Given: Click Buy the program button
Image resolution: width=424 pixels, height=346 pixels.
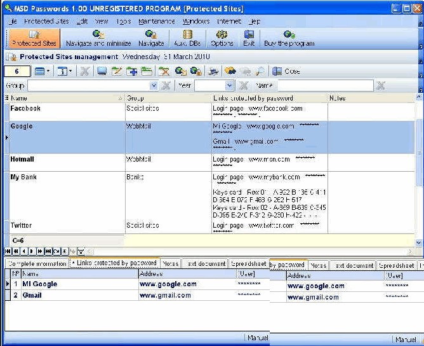Looking at the screenshot, I should [x=289, y=38].
